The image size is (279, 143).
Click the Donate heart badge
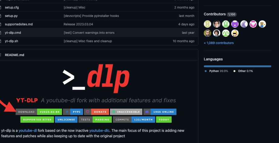pyautogui.click(x=96, y=112)
